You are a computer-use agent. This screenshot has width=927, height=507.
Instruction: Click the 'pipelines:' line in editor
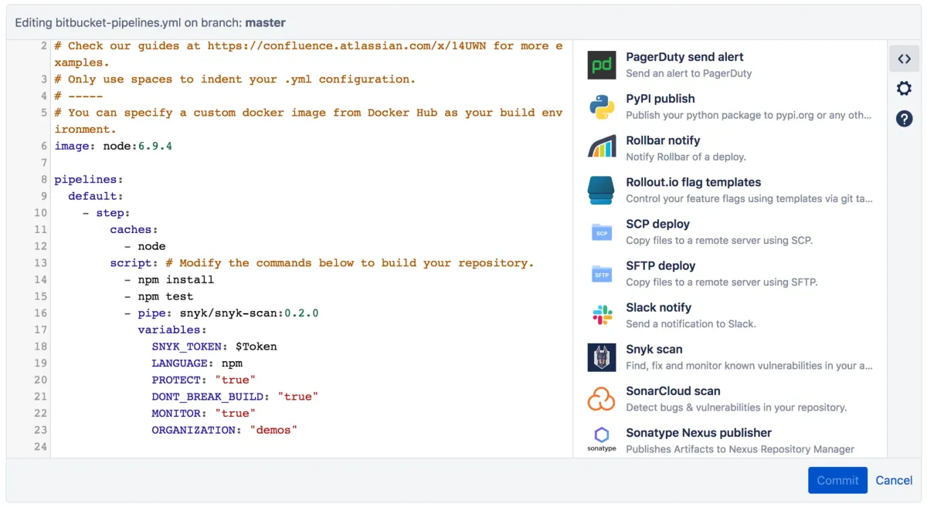tap(89, 179)
